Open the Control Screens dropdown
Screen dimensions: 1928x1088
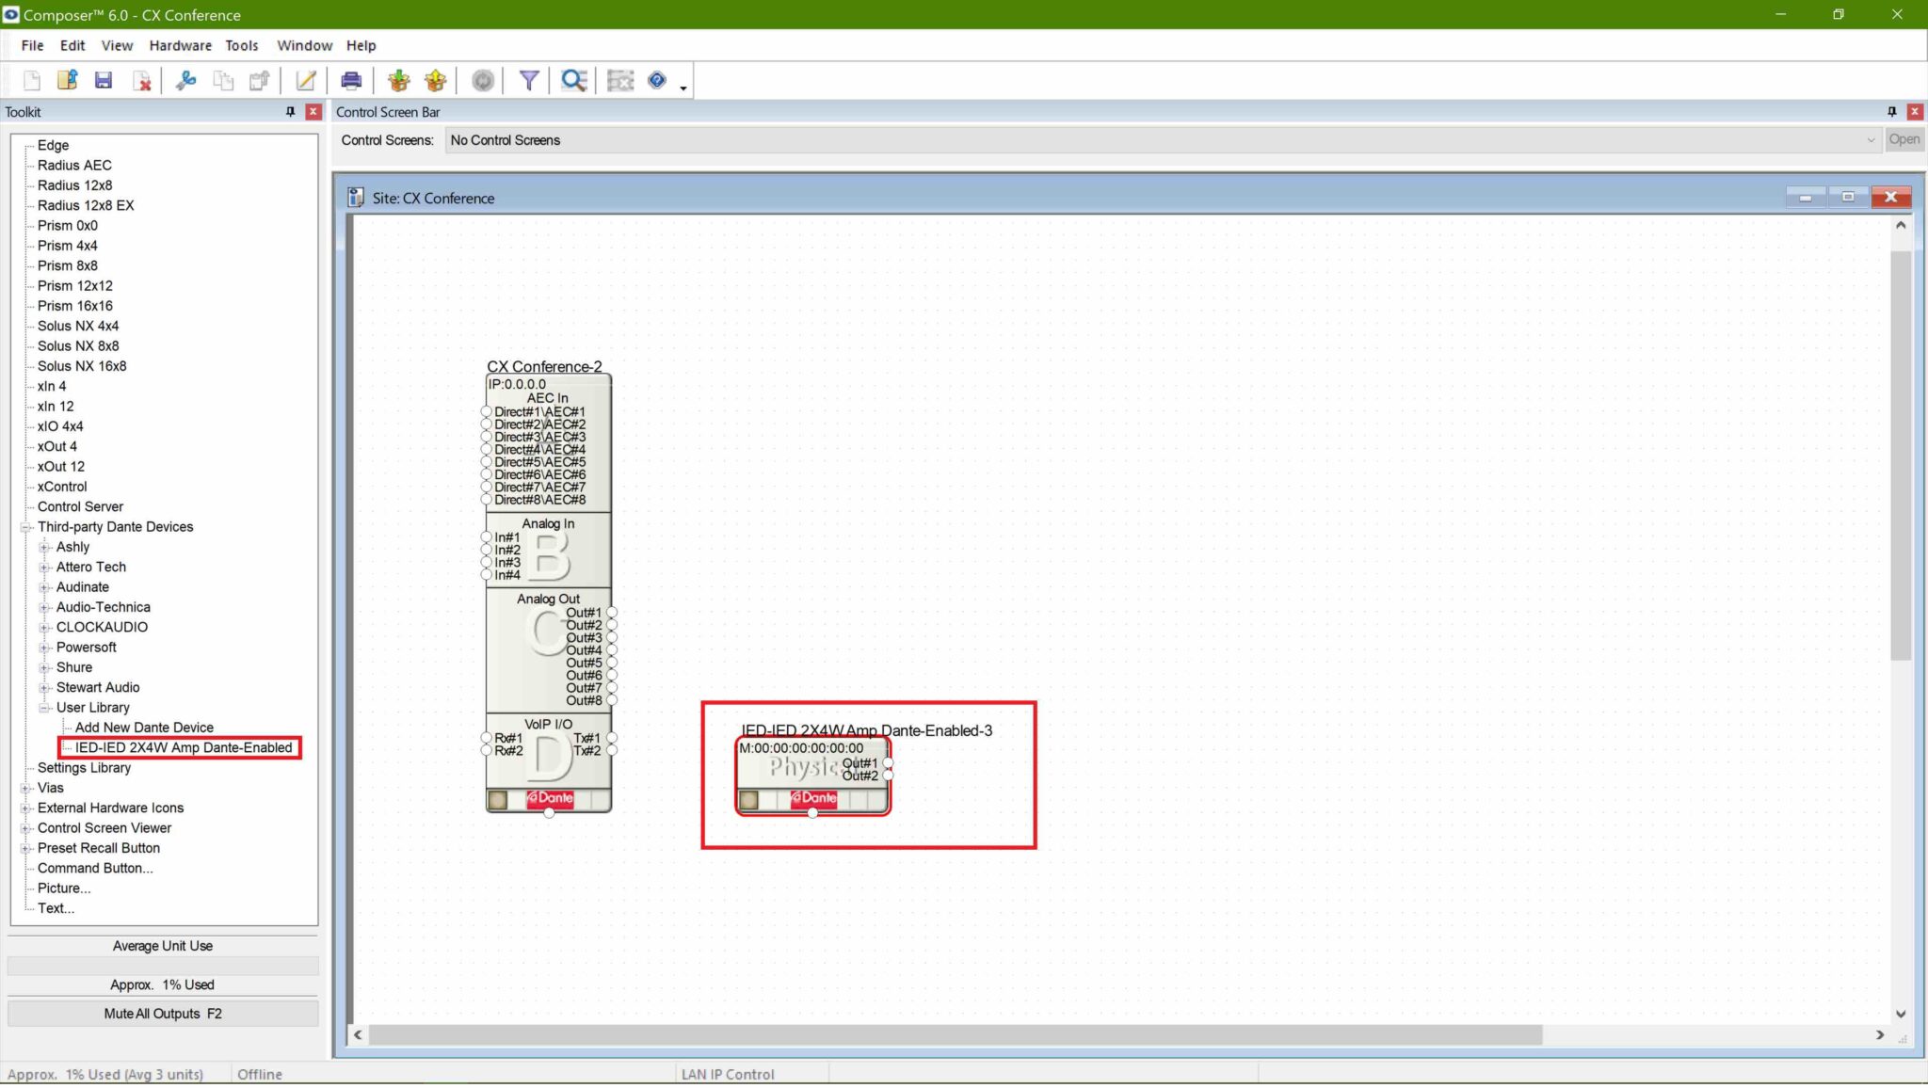[1872, 139]
